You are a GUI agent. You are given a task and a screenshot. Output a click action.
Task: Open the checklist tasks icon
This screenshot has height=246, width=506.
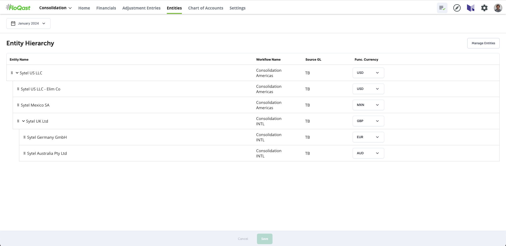click(442, 8)
